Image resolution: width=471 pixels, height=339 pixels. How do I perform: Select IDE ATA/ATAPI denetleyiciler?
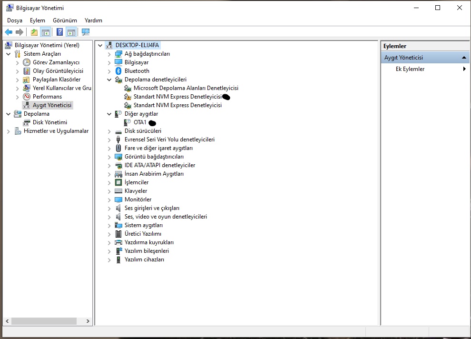tap(160, 165)
